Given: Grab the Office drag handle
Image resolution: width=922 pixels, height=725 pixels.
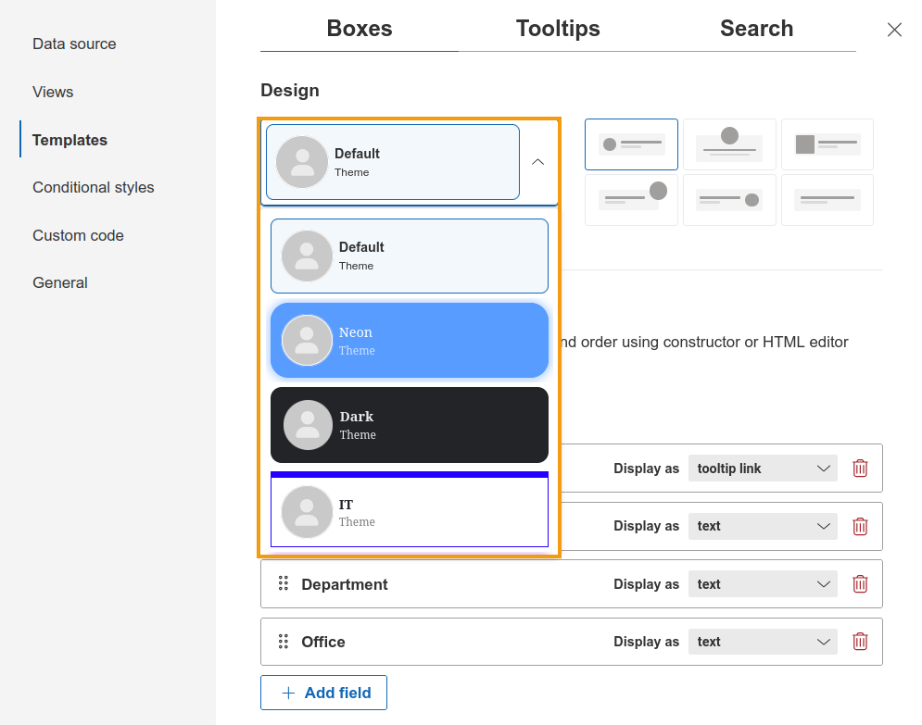Looking at the screenshot, I should (284, 642).
